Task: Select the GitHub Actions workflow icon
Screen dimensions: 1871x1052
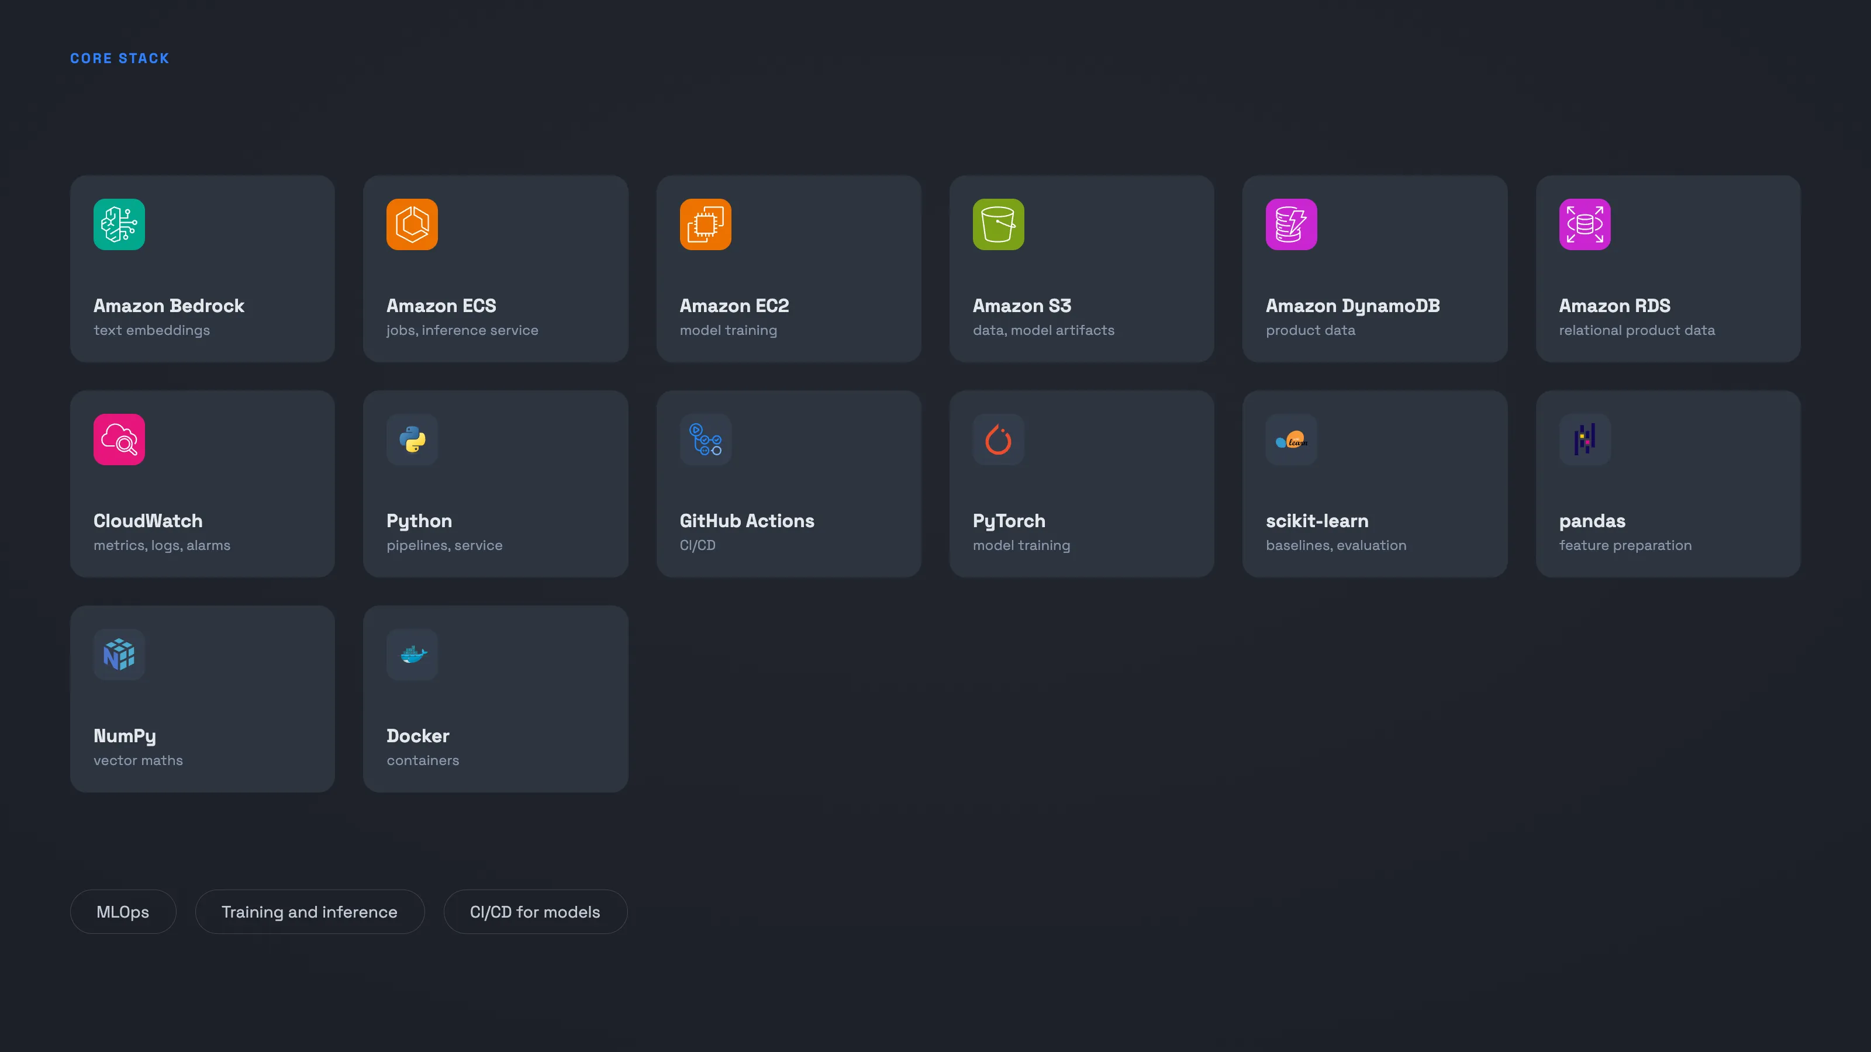Action: click(x=705, y=440)
